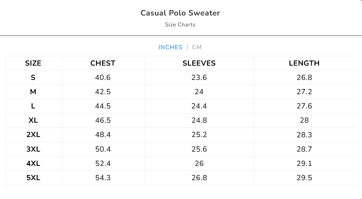This screenshot has height=199, width=362.
Task: Click the LENGTH column header
Action: click(x=304, y=63)
